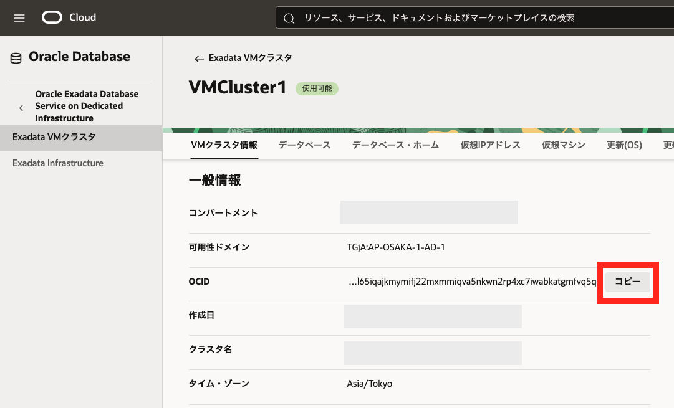Click the back chevron in the sidebar
This screenshot has height=408, width=674.
[21, 107]
